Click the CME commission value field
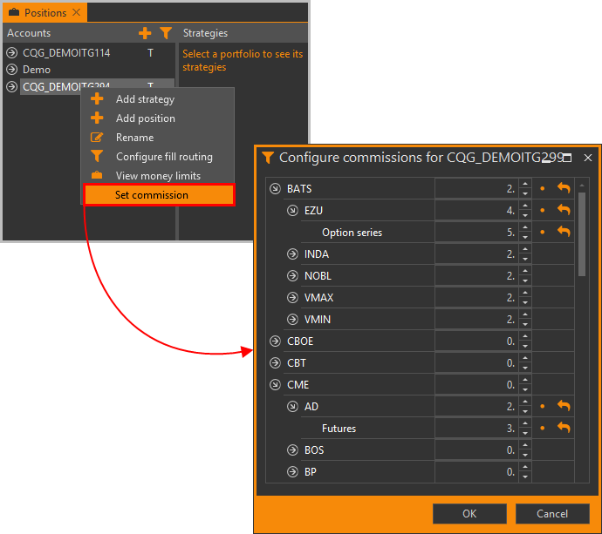This screenshot has width=602, height=534. click(x=477, y=384)
